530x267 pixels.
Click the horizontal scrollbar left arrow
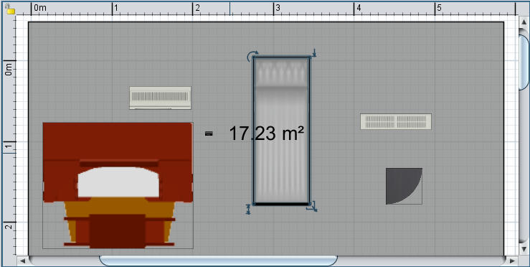click(x=23, y=261)
